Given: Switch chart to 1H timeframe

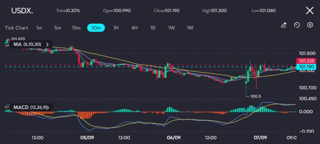Looking at the screenshot, I should click(x=116, y=28).
